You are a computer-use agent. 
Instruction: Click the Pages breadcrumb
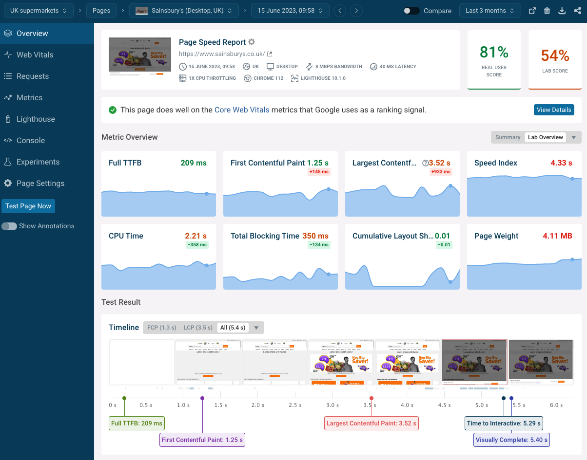click(x=101, y=11)
